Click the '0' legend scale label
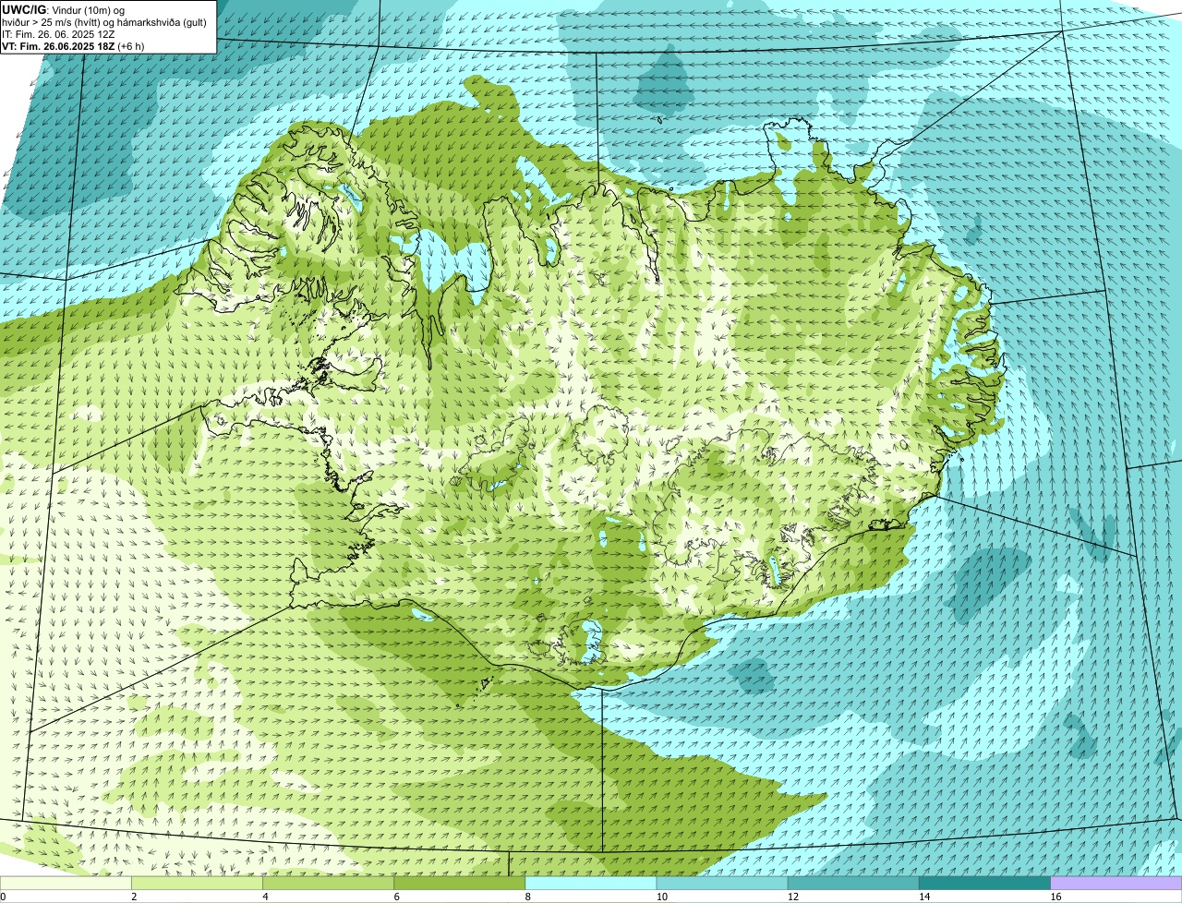This screenshot has width=1182, height=903. [3, 897]
